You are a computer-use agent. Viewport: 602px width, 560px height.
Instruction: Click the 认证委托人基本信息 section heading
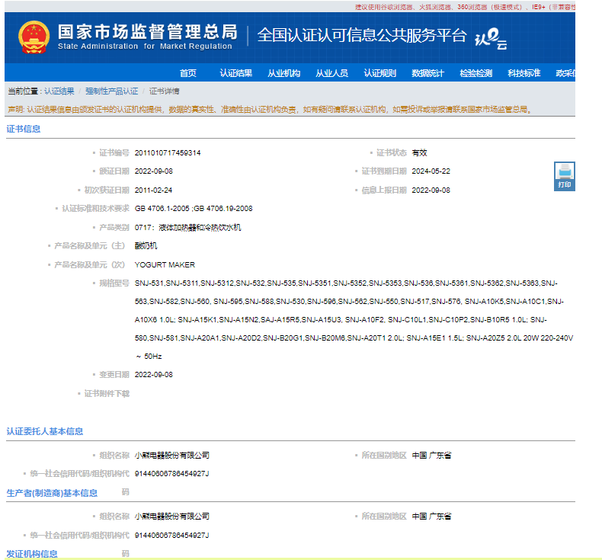point(44,431)
